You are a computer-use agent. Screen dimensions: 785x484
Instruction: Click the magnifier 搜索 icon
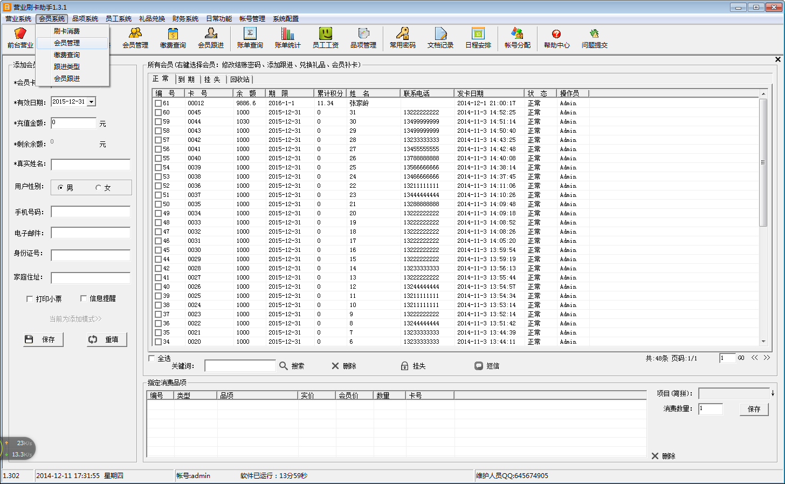[284, 366]
